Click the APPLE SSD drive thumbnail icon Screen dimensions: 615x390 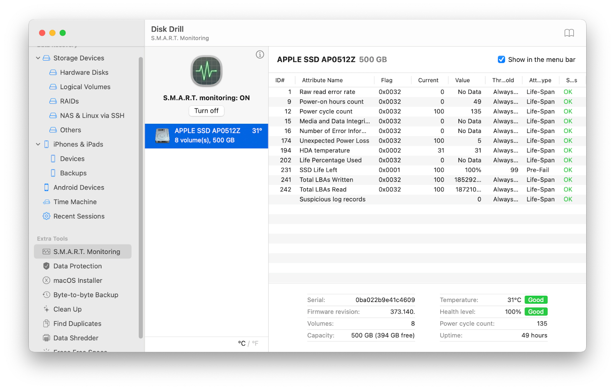(x=162, y=136)
